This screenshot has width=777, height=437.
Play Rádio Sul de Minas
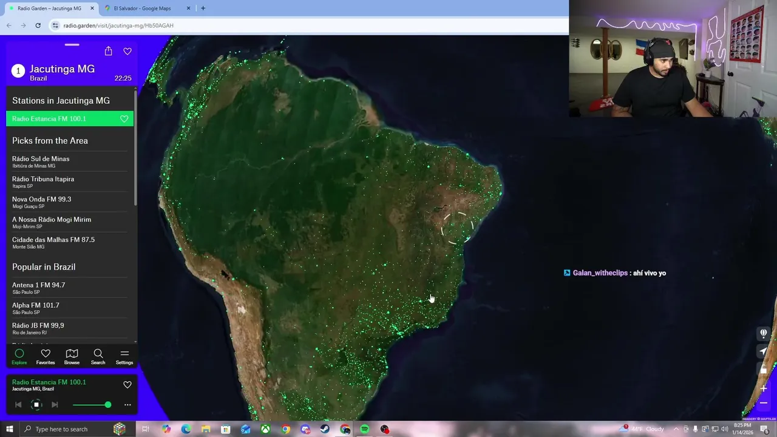[70, 161]
